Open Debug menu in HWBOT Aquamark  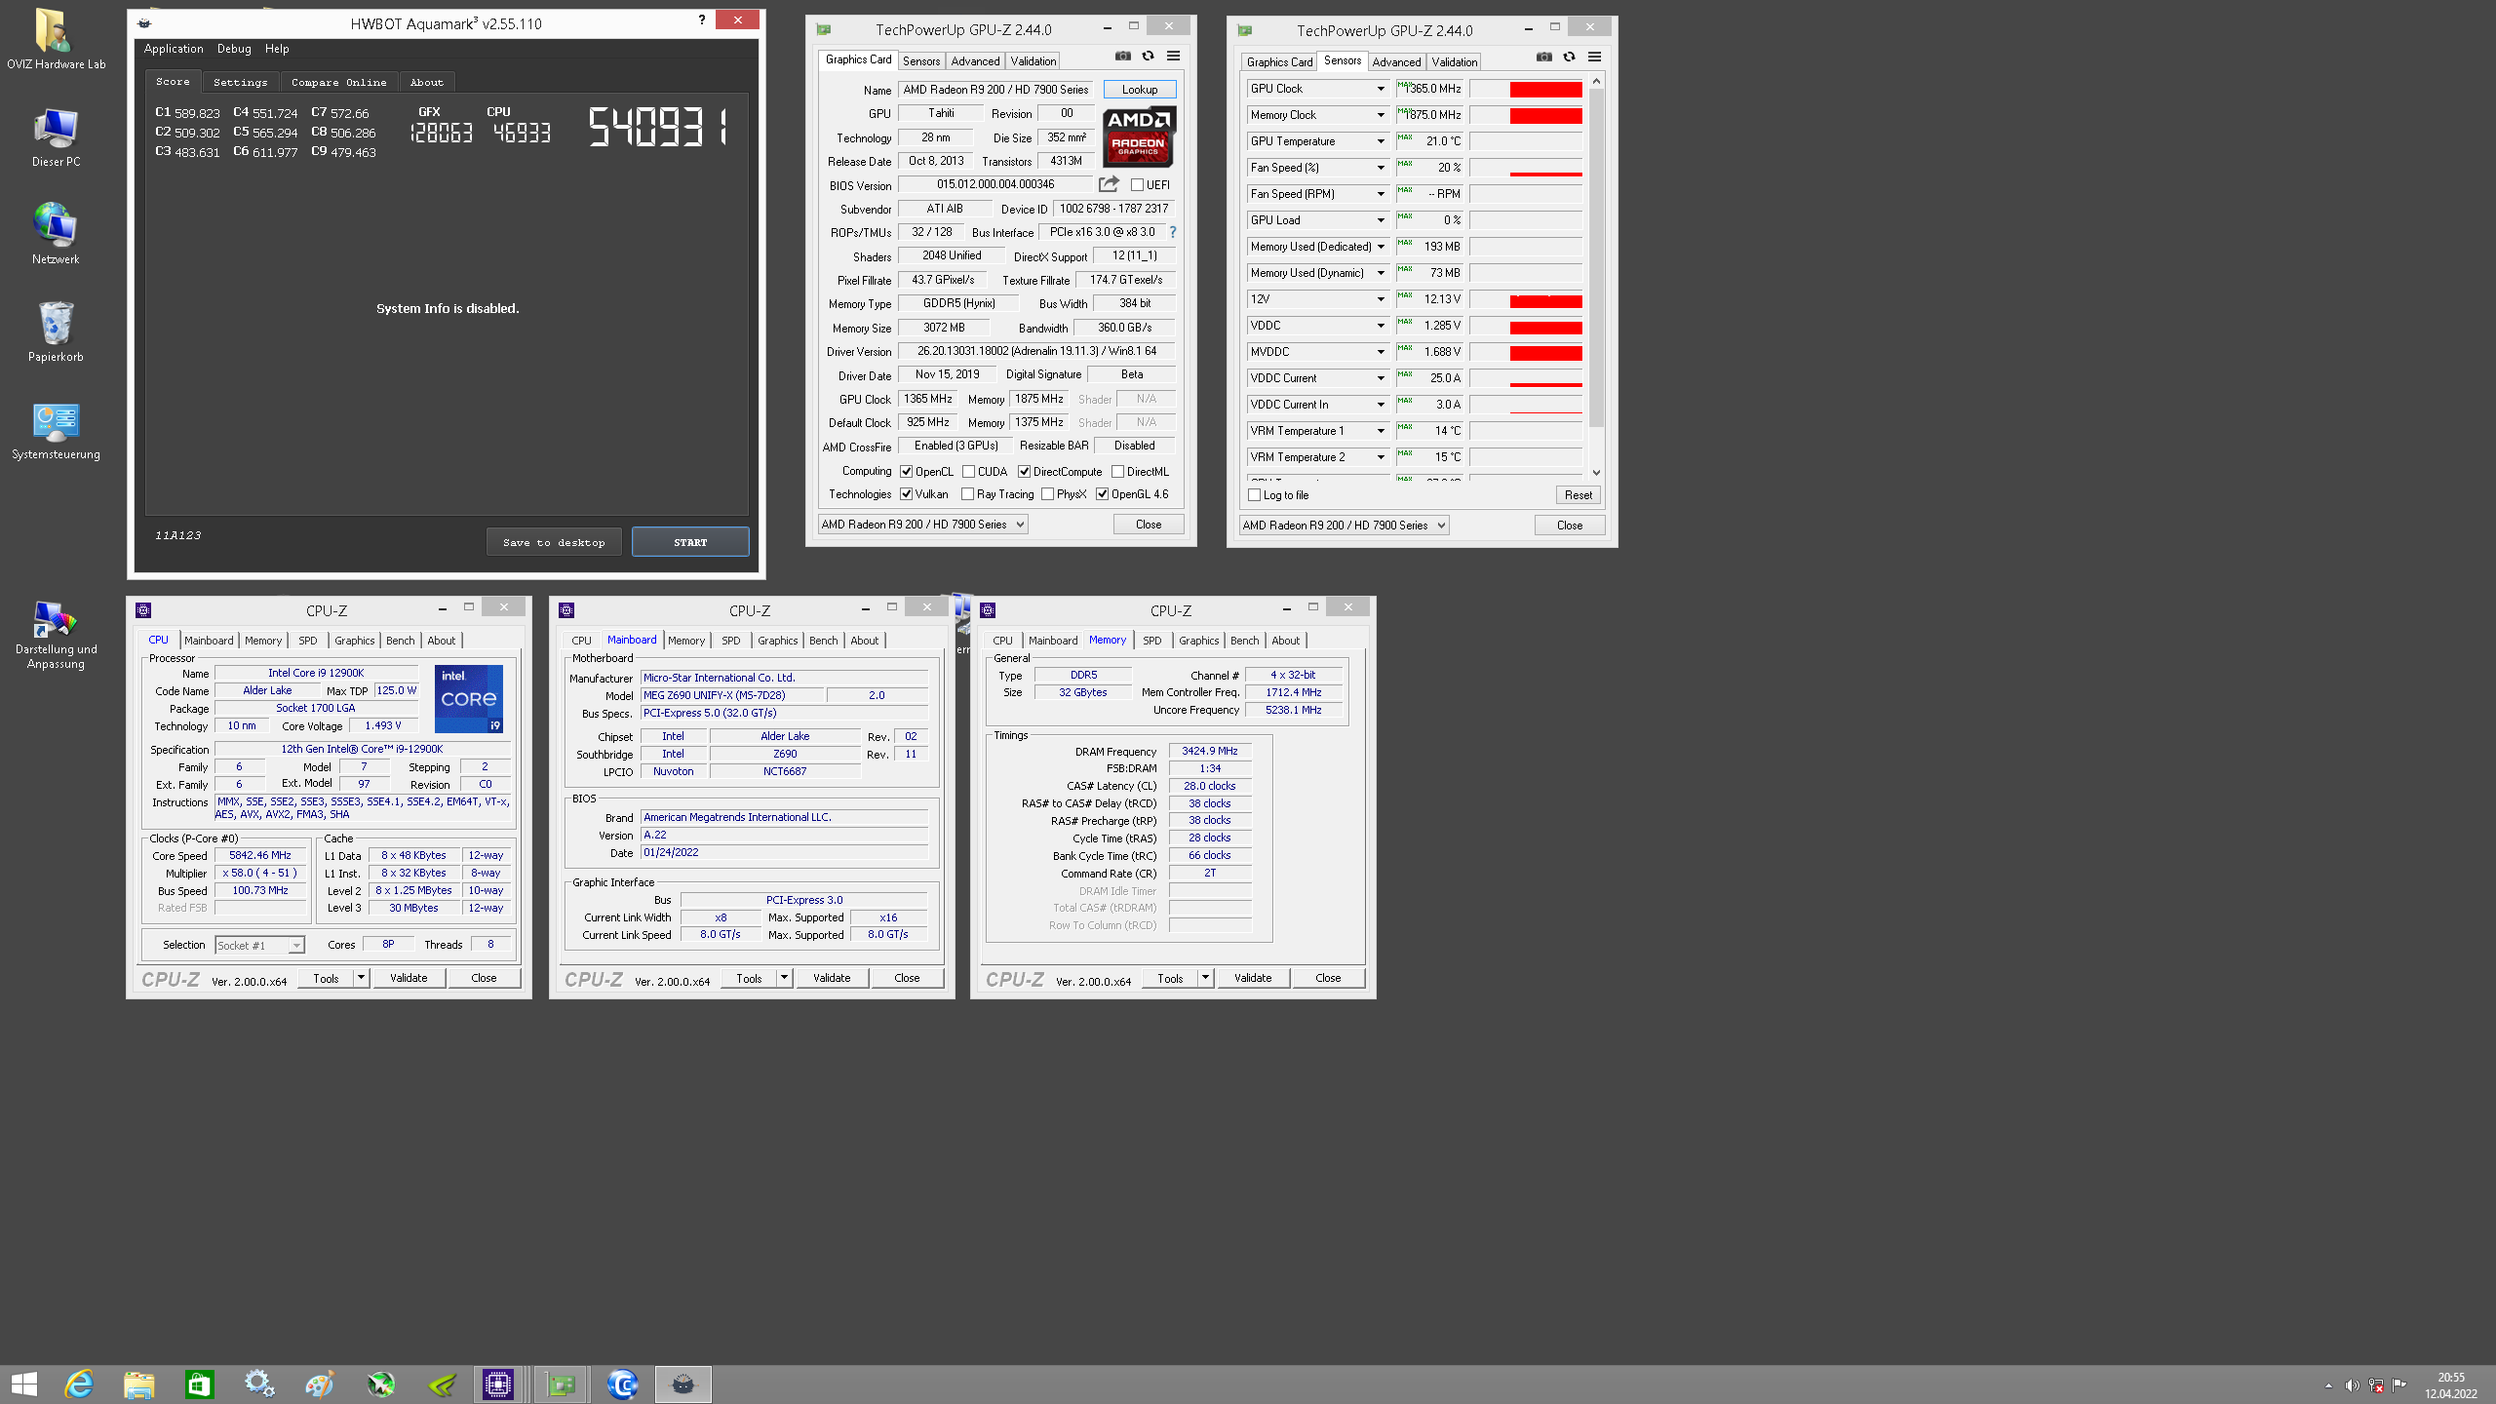tap(234, 49)
